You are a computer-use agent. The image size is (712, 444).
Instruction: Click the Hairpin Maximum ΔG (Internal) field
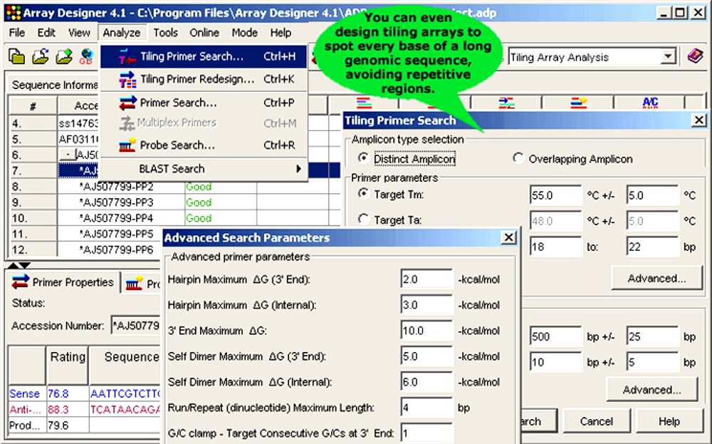(426, 305)
